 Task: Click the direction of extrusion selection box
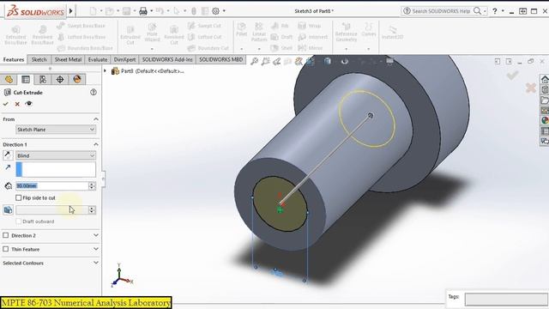56,169
